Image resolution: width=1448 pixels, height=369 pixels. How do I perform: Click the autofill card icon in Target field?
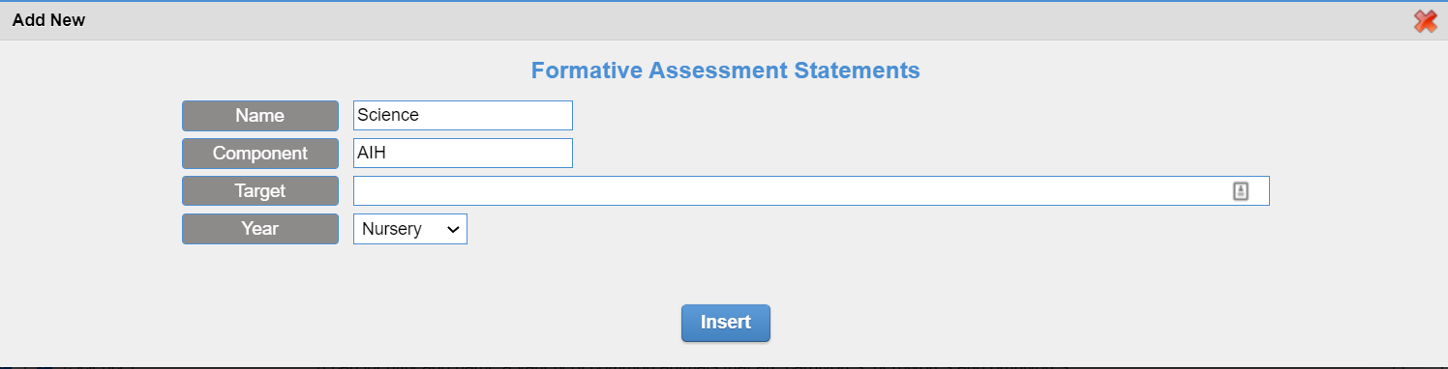pos(1241,191)
